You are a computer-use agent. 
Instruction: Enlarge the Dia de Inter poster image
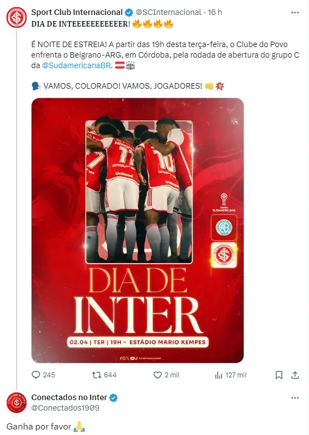pos(137,231)
